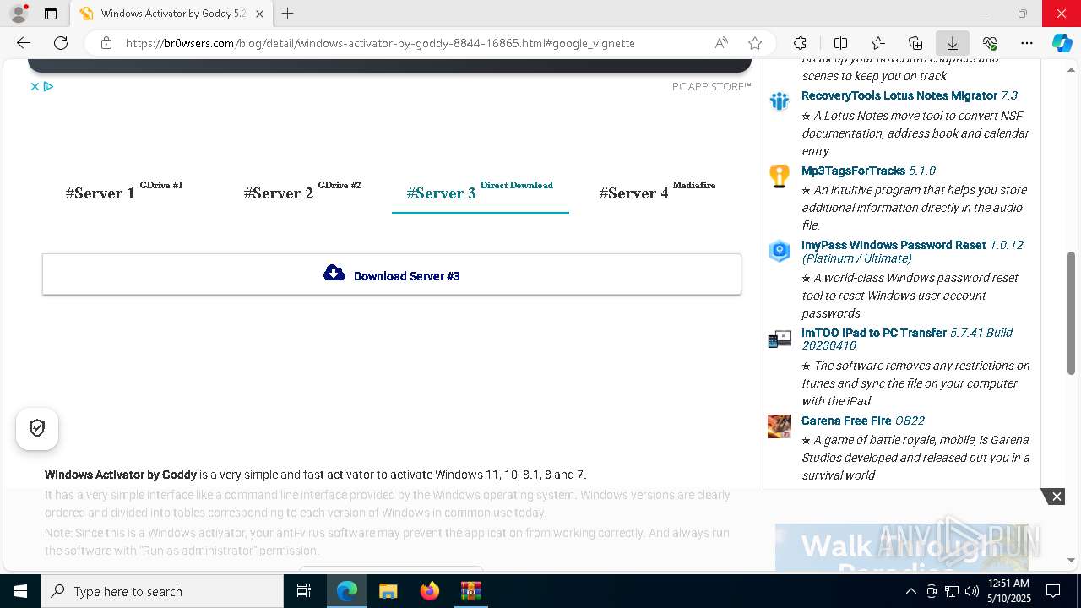Viewport: 1081px width, 608px height.
Task: Click the RecoveryTools Lotus Notes icon
Action: click(x=779, y=101)
